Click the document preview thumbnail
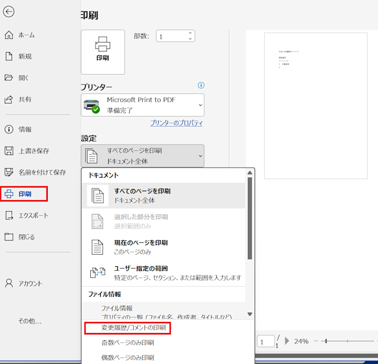 click(x=316, y=106)
